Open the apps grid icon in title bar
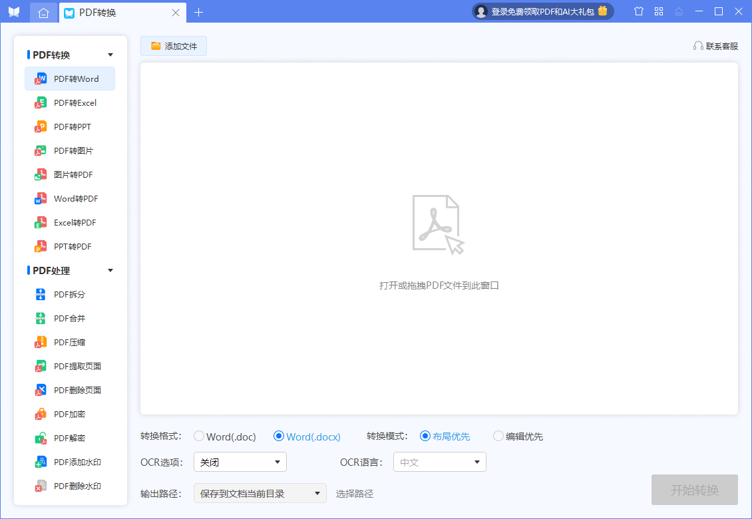Screen dimensions: 752x519 point(659,11)
